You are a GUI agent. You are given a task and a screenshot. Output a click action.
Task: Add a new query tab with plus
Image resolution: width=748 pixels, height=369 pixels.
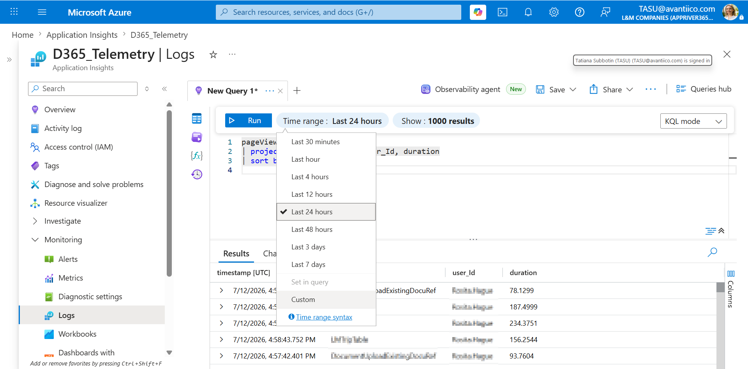tap(297, 91)
